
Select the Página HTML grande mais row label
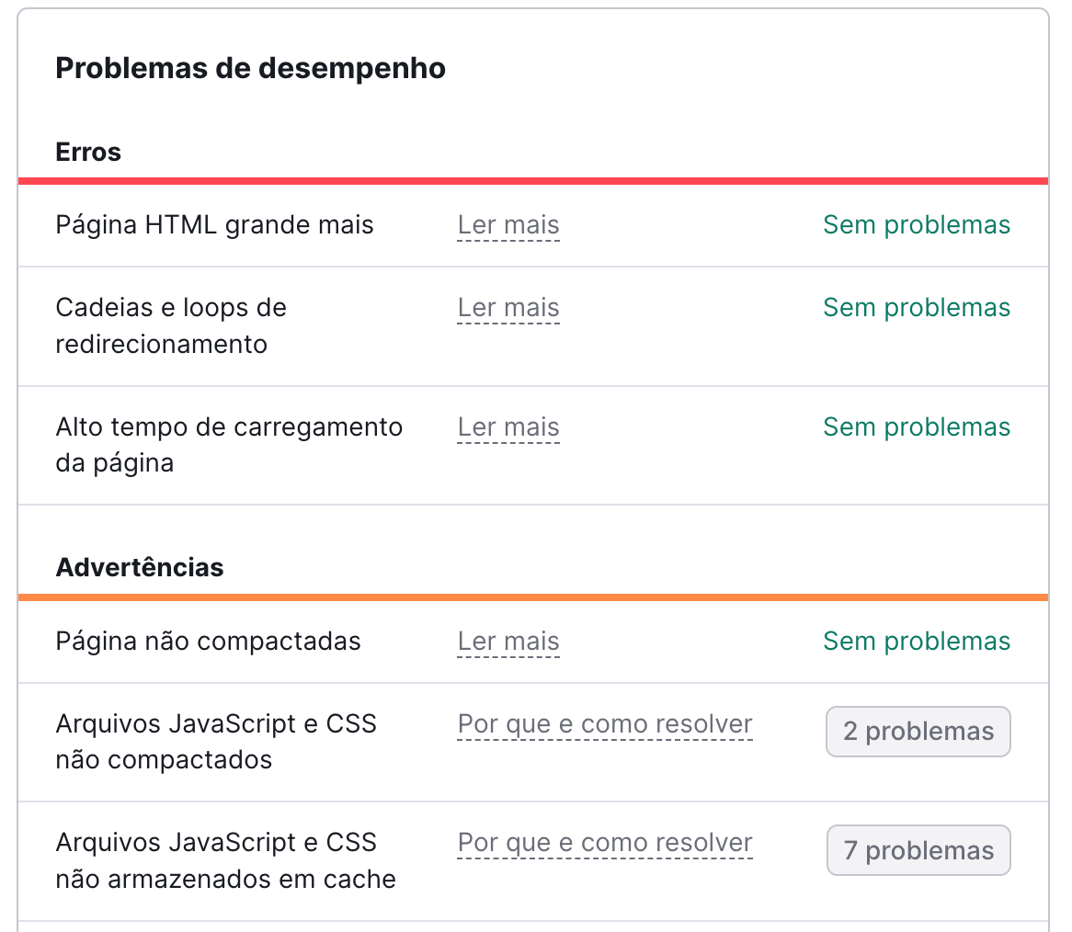coord(214,224)
